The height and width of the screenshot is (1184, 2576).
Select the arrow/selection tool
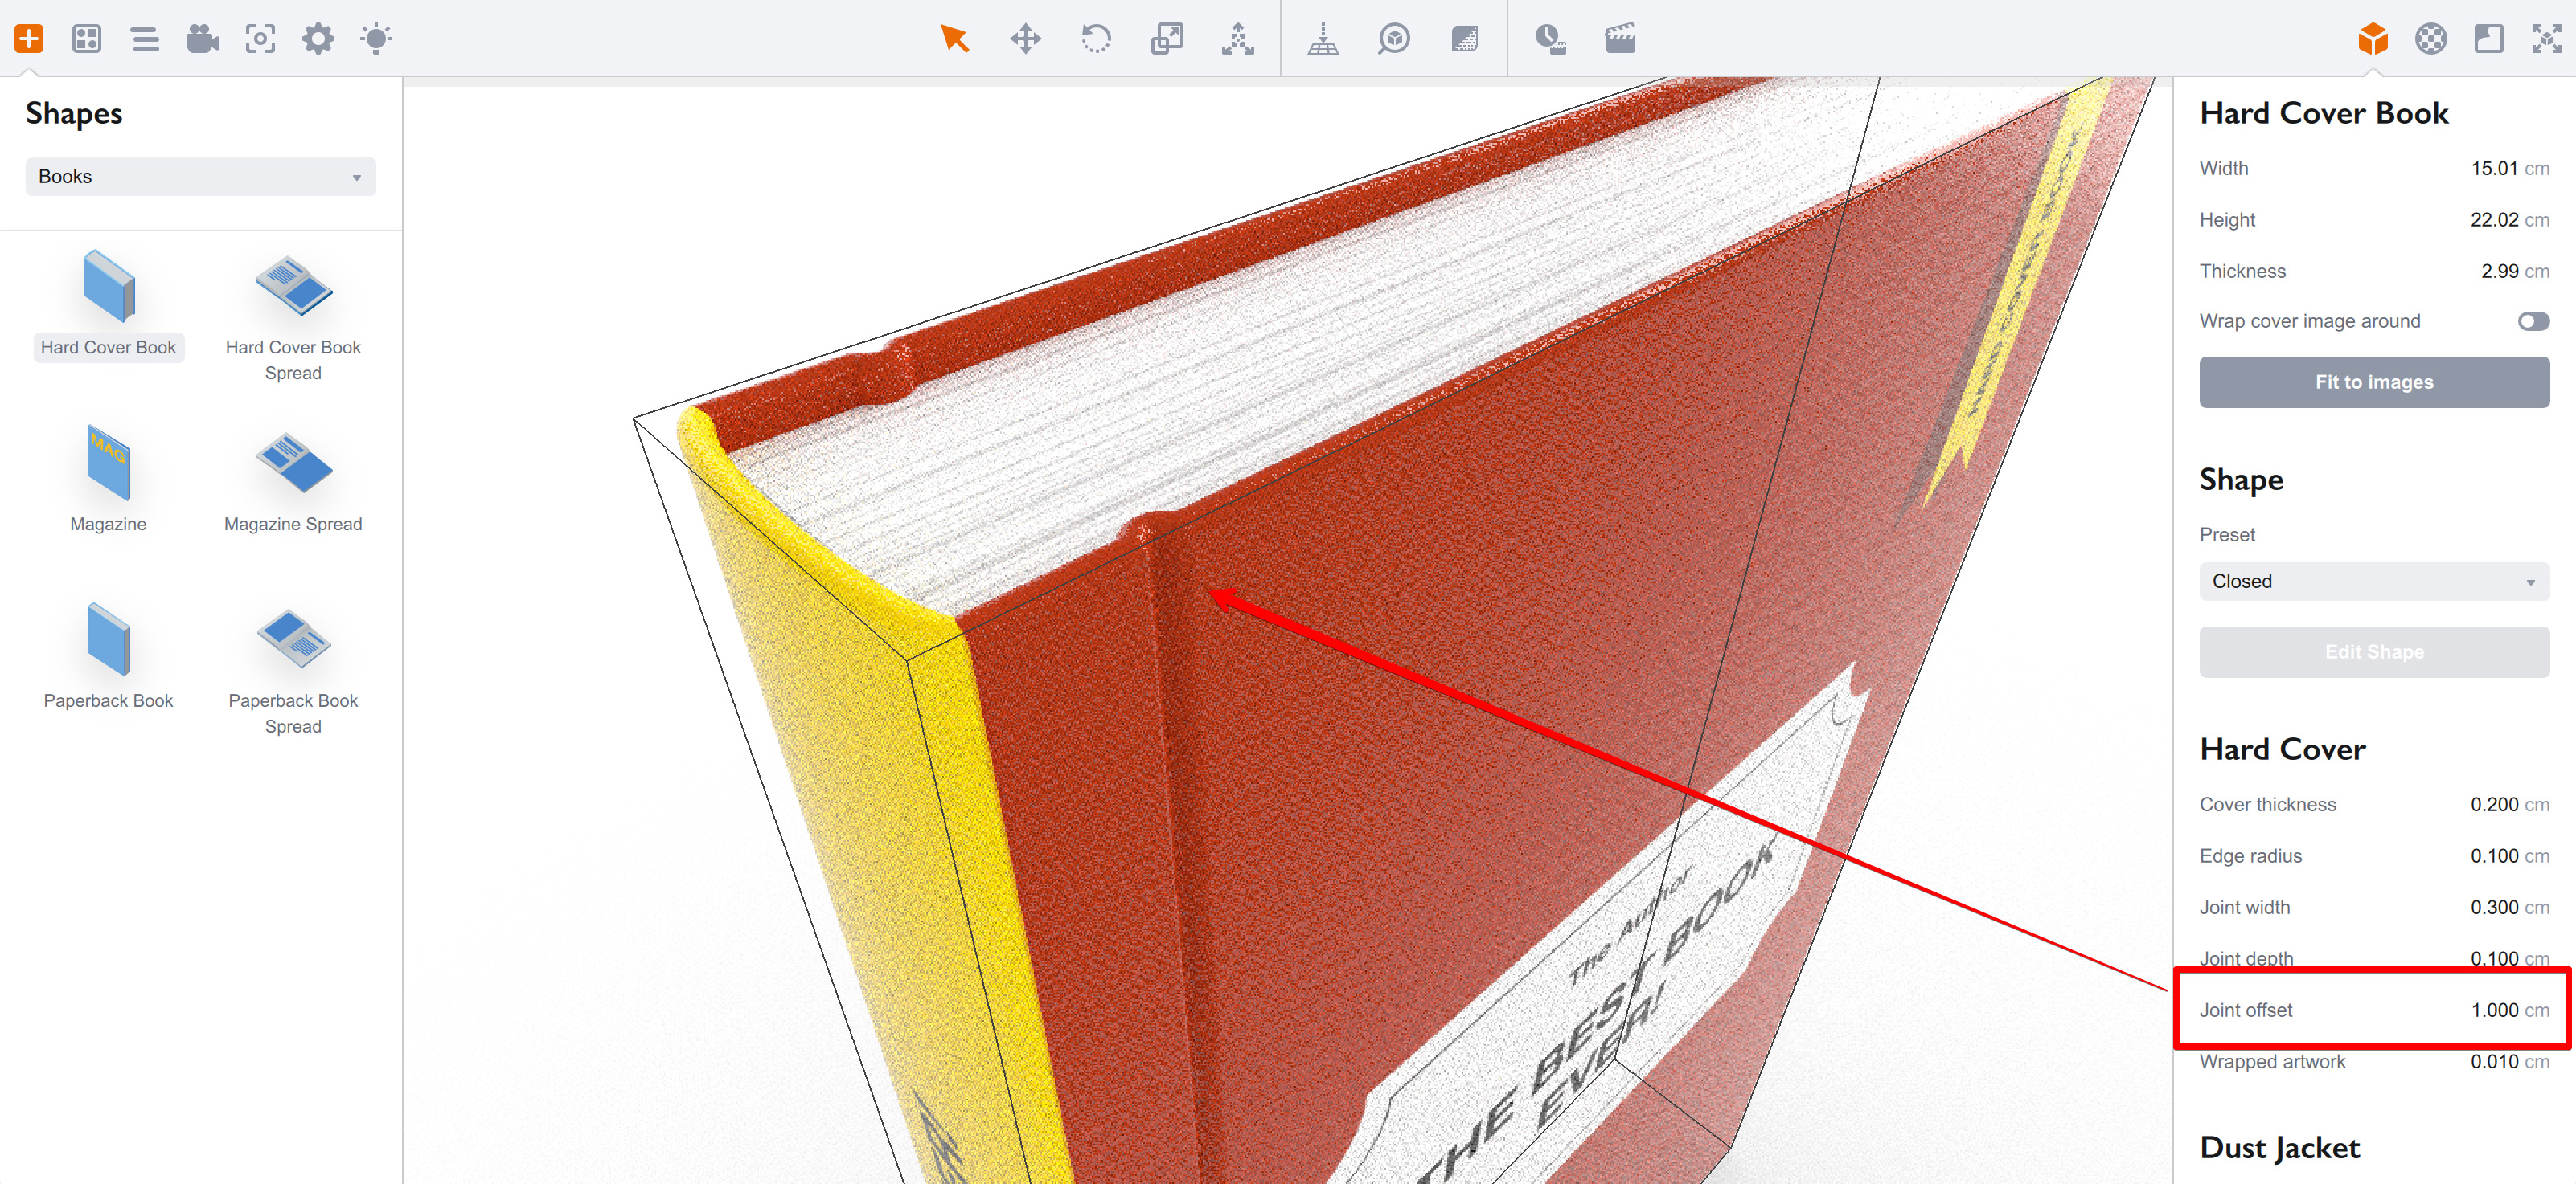(x=953, y=36)
